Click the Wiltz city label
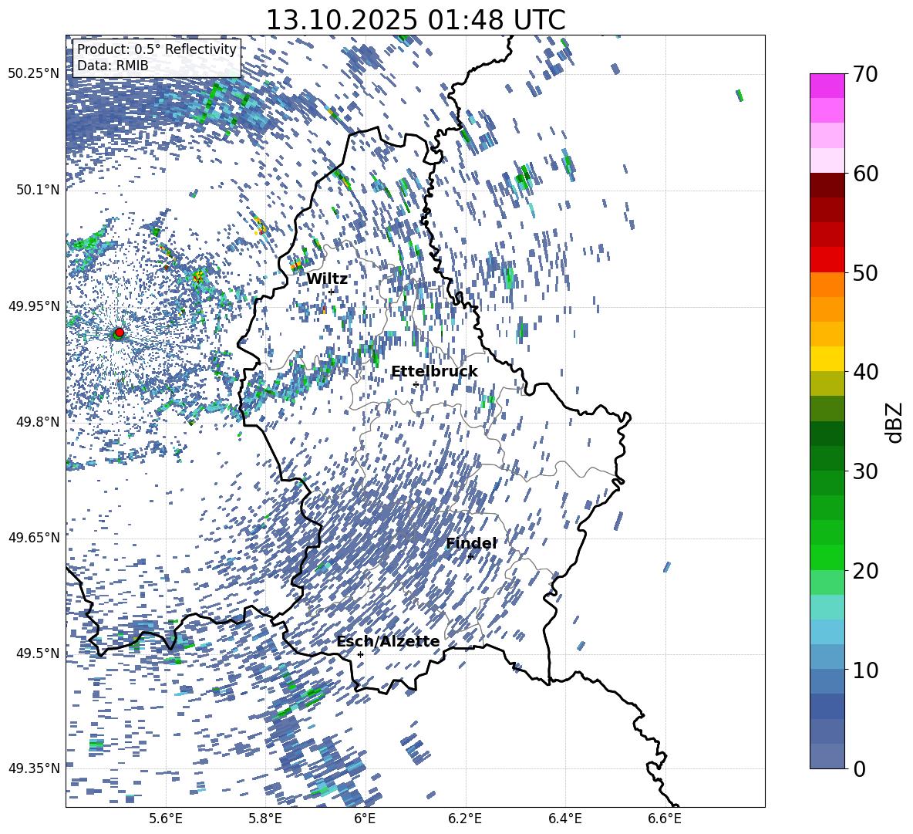913x834 pixels. [x=327, y=279]
